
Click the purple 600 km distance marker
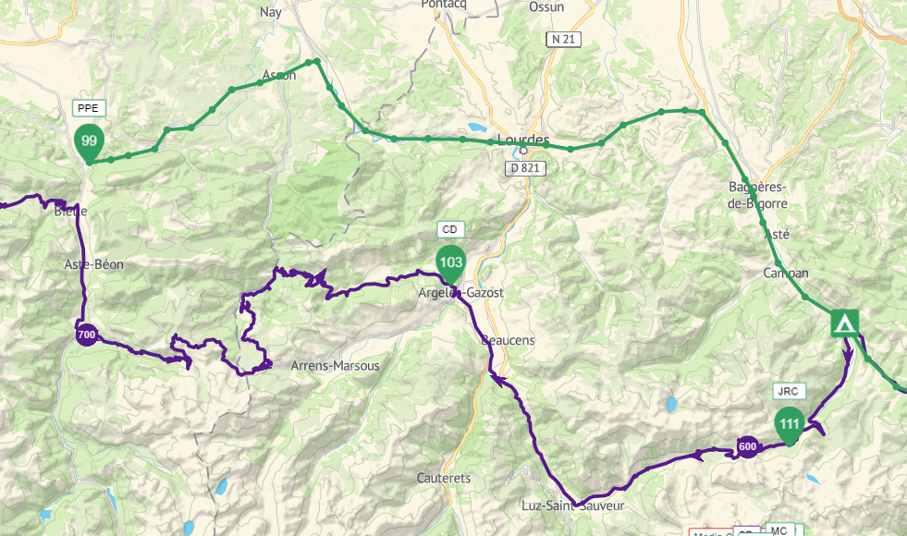747,446
